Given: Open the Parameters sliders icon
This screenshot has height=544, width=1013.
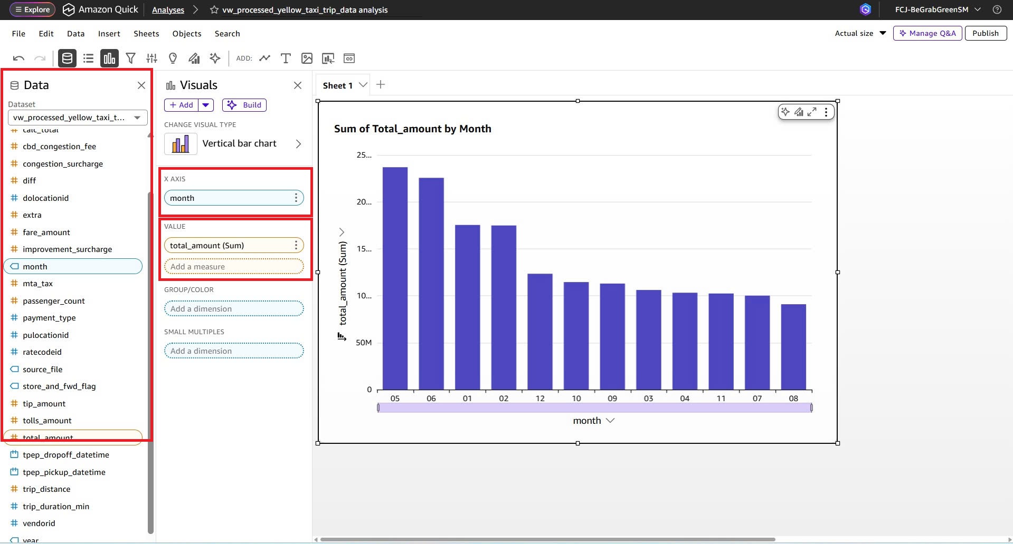Looking at the screenshot, I should click(152, 59).
